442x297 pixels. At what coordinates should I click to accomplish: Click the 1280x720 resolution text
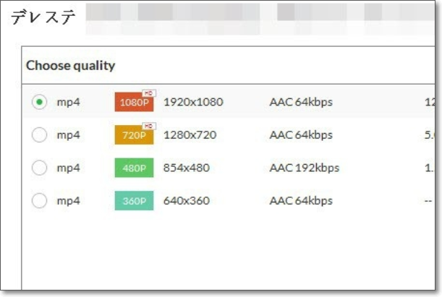190,135
